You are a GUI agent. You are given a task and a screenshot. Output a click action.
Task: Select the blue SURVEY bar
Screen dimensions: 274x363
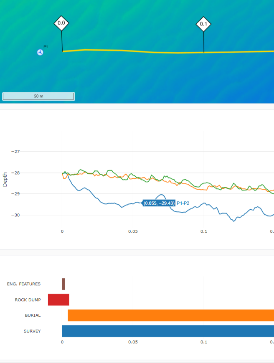click(x=167, y=331)
